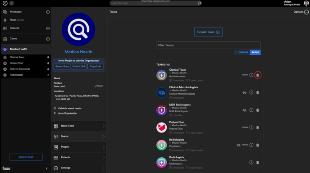Image resolution: width=310 pixels, height=173 pixels.
Task: Delete the Patient Chat team
Action: [258, 127]
